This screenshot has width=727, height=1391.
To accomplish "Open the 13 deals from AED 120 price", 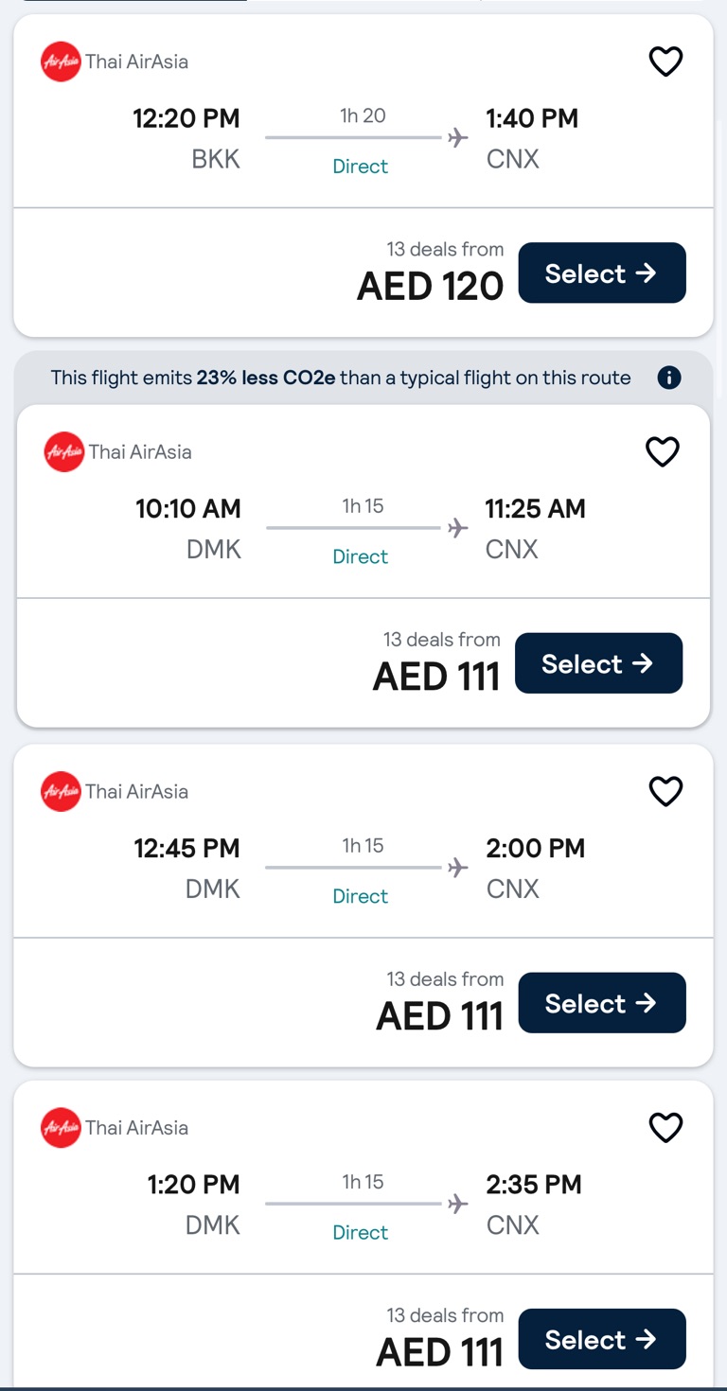I will coord(431,274).
